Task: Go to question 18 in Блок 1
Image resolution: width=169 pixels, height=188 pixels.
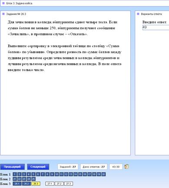Action: tap(94, 174)
